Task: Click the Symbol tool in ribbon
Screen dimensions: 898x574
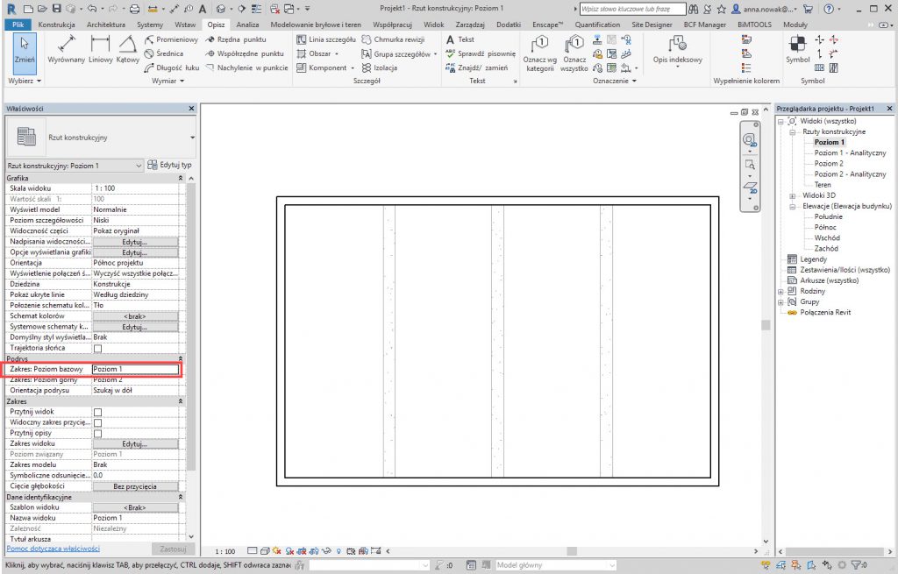Action: tap(797, 50)
